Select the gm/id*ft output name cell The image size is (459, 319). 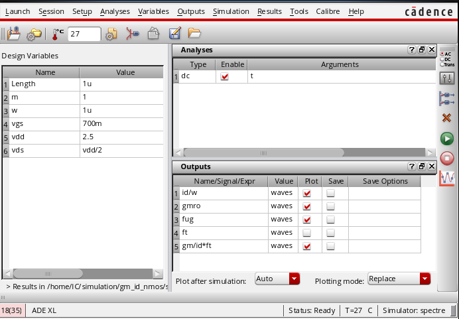pyautogui.click(x=224, y=246)
